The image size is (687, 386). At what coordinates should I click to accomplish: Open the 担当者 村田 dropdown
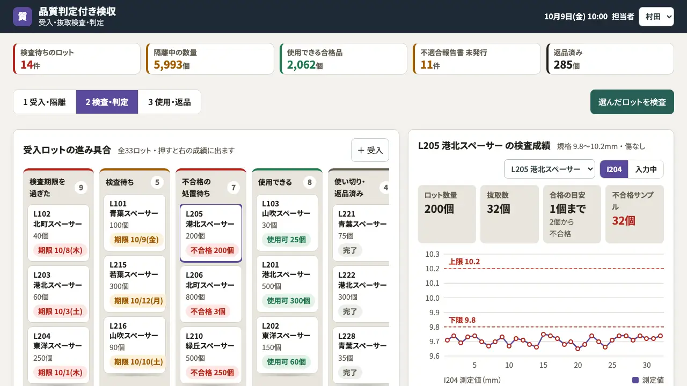[656, 17]
